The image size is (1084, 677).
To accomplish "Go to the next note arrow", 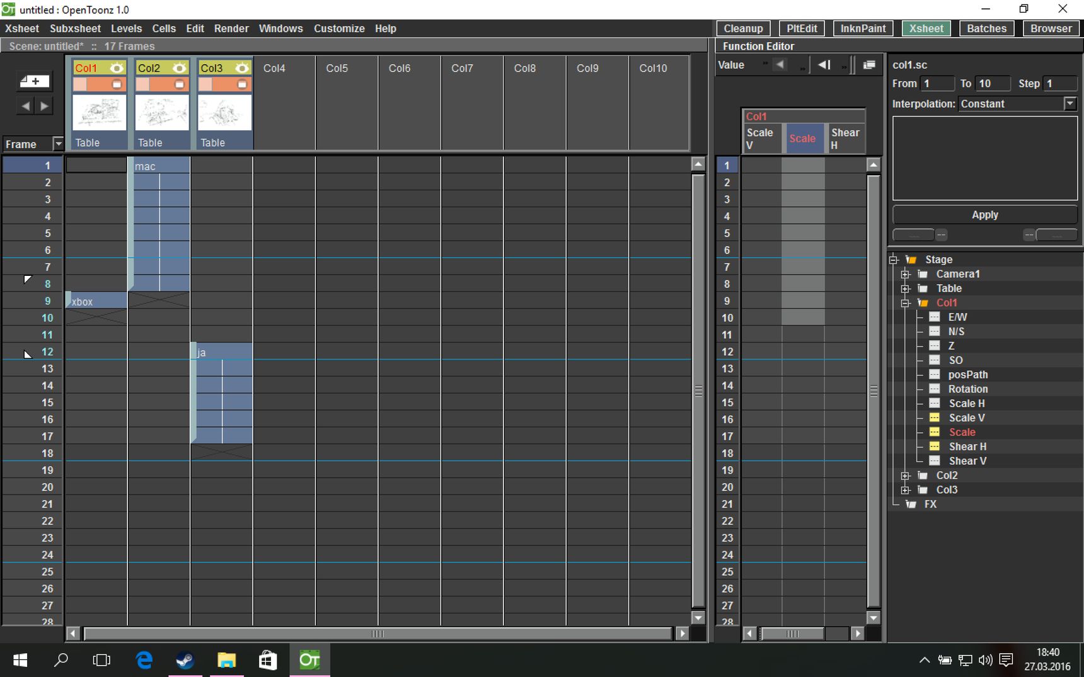I will [x=43, y=106].
